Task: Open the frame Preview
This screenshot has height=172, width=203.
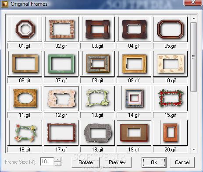Action: coord(117,162)
